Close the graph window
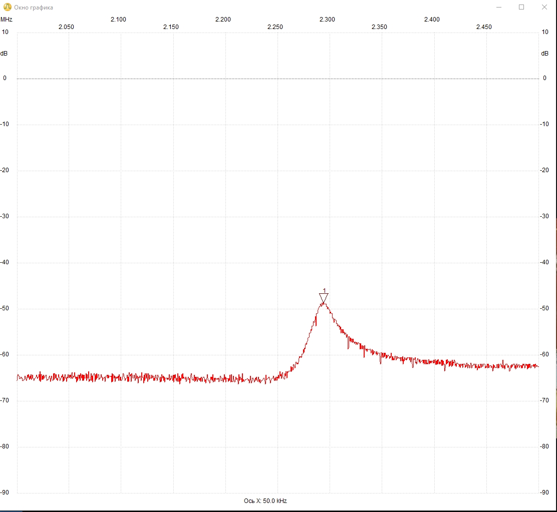This screenshot has height=512, width=557. (544, 7)
